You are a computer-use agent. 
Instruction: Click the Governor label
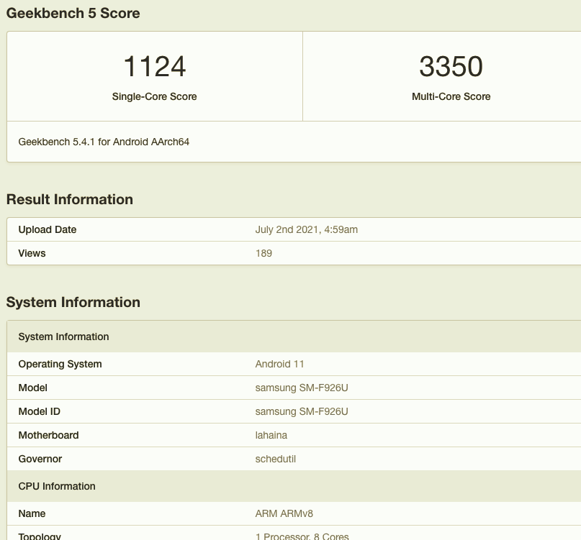pos(40,459)
